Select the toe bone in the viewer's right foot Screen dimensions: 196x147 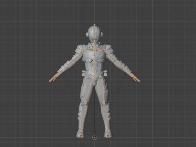tap(108, 136)
